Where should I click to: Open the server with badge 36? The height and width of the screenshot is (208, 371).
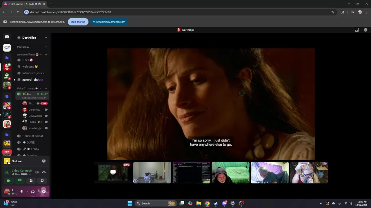click(7, 124)
